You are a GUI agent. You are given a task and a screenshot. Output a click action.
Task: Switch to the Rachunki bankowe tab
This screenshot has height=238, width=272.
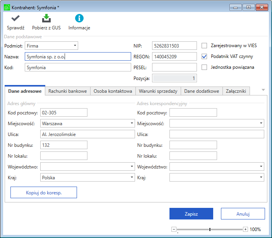(67, 91)
